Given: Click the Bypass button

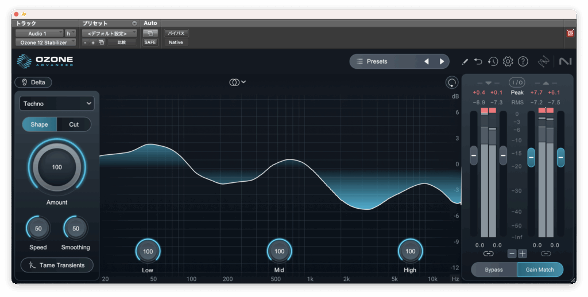Looking at the screenshot, I should click(x=493, y=269).
